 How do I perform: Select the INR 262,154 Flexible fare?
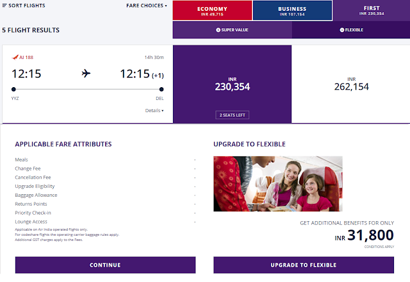pos(351,84)
